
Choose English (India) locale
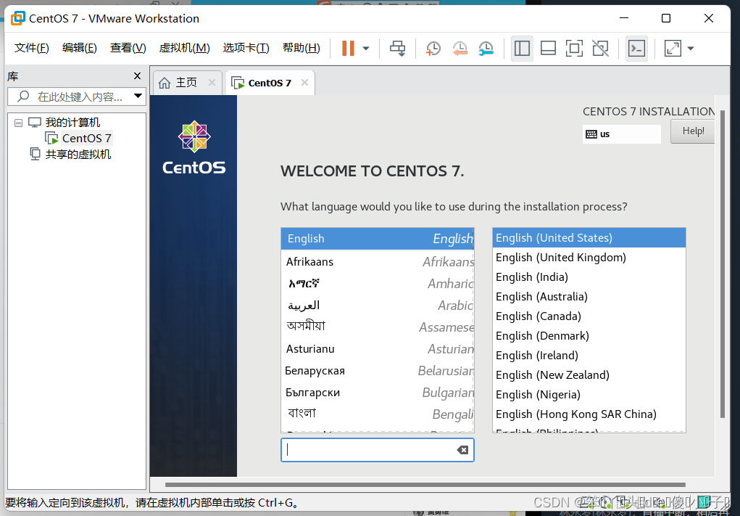point(589,277)
